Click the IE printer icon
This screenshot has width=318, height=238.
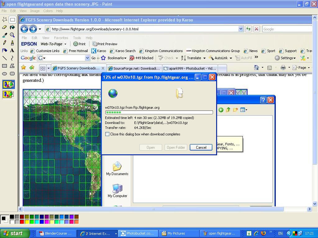point(283,68)
